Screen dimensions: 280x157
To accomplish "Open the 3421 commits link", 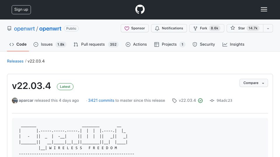I will 101,101.
